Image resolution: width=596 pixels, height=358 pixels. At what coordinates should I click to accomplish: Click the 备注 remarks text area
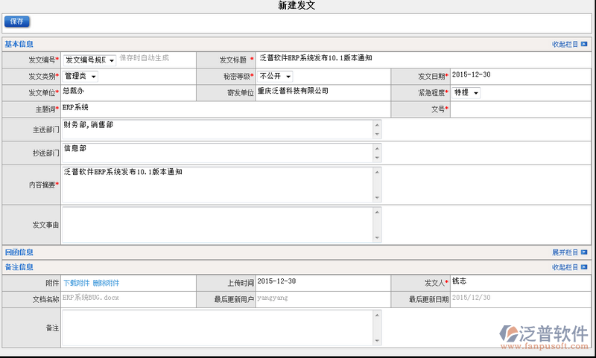pyautogui.click(x=216, y=327)
